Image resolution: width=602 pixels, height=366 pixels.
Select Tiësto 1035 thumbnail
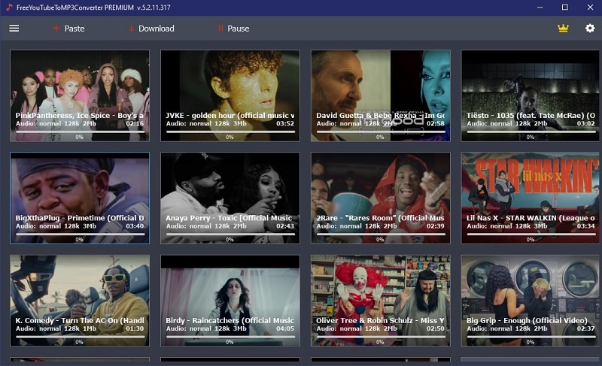coord(531,95)
